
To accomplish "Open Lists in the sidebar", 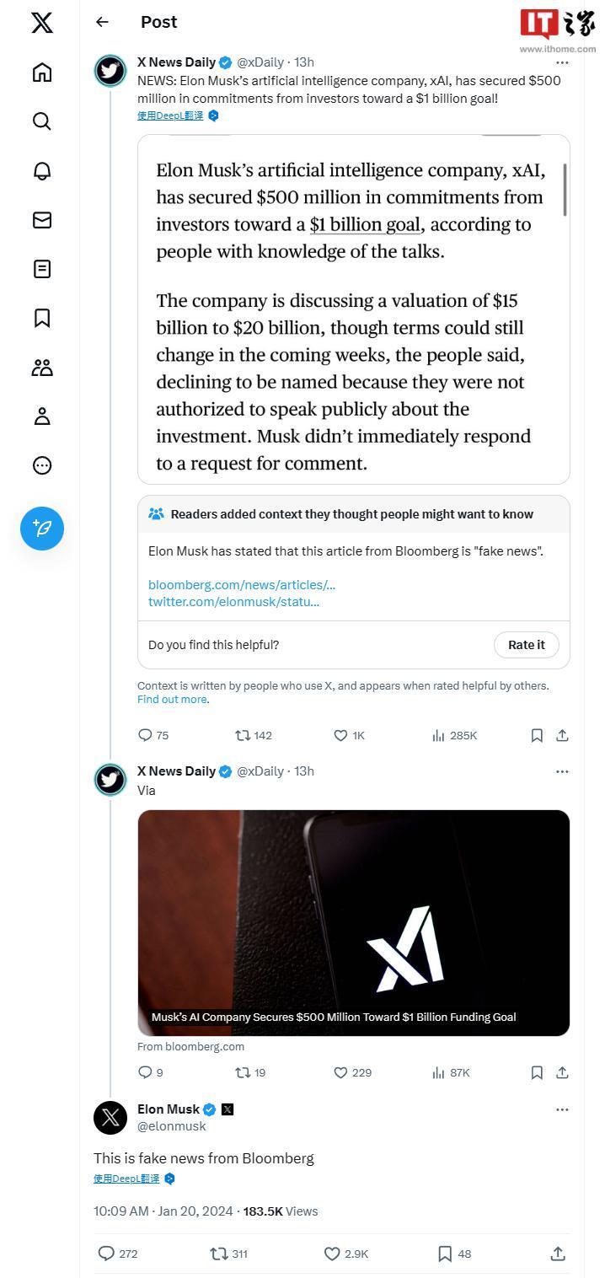I will (x=42, y=269).
